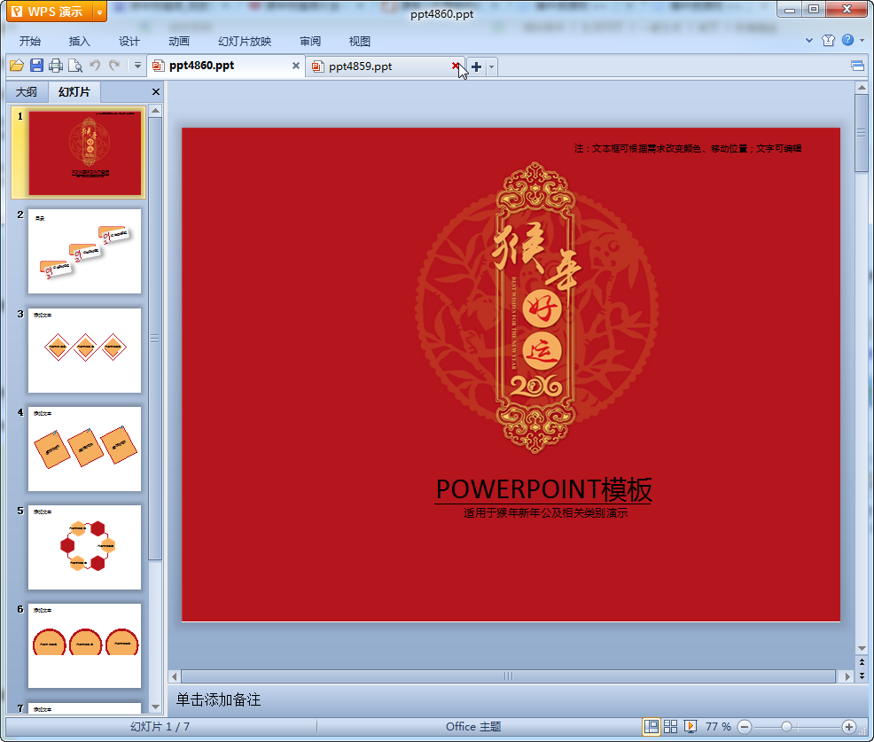Switch to Slide Sorter view

[x=671, y=726]
